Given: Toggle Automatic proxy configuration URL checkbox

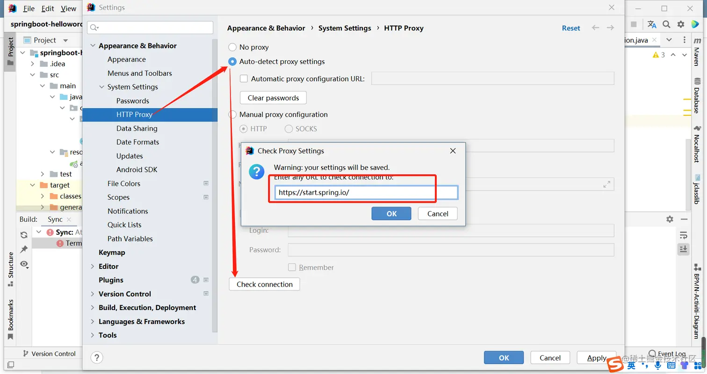Looking at the screenshot, I should pyautogui.click(x=244, y=79).
